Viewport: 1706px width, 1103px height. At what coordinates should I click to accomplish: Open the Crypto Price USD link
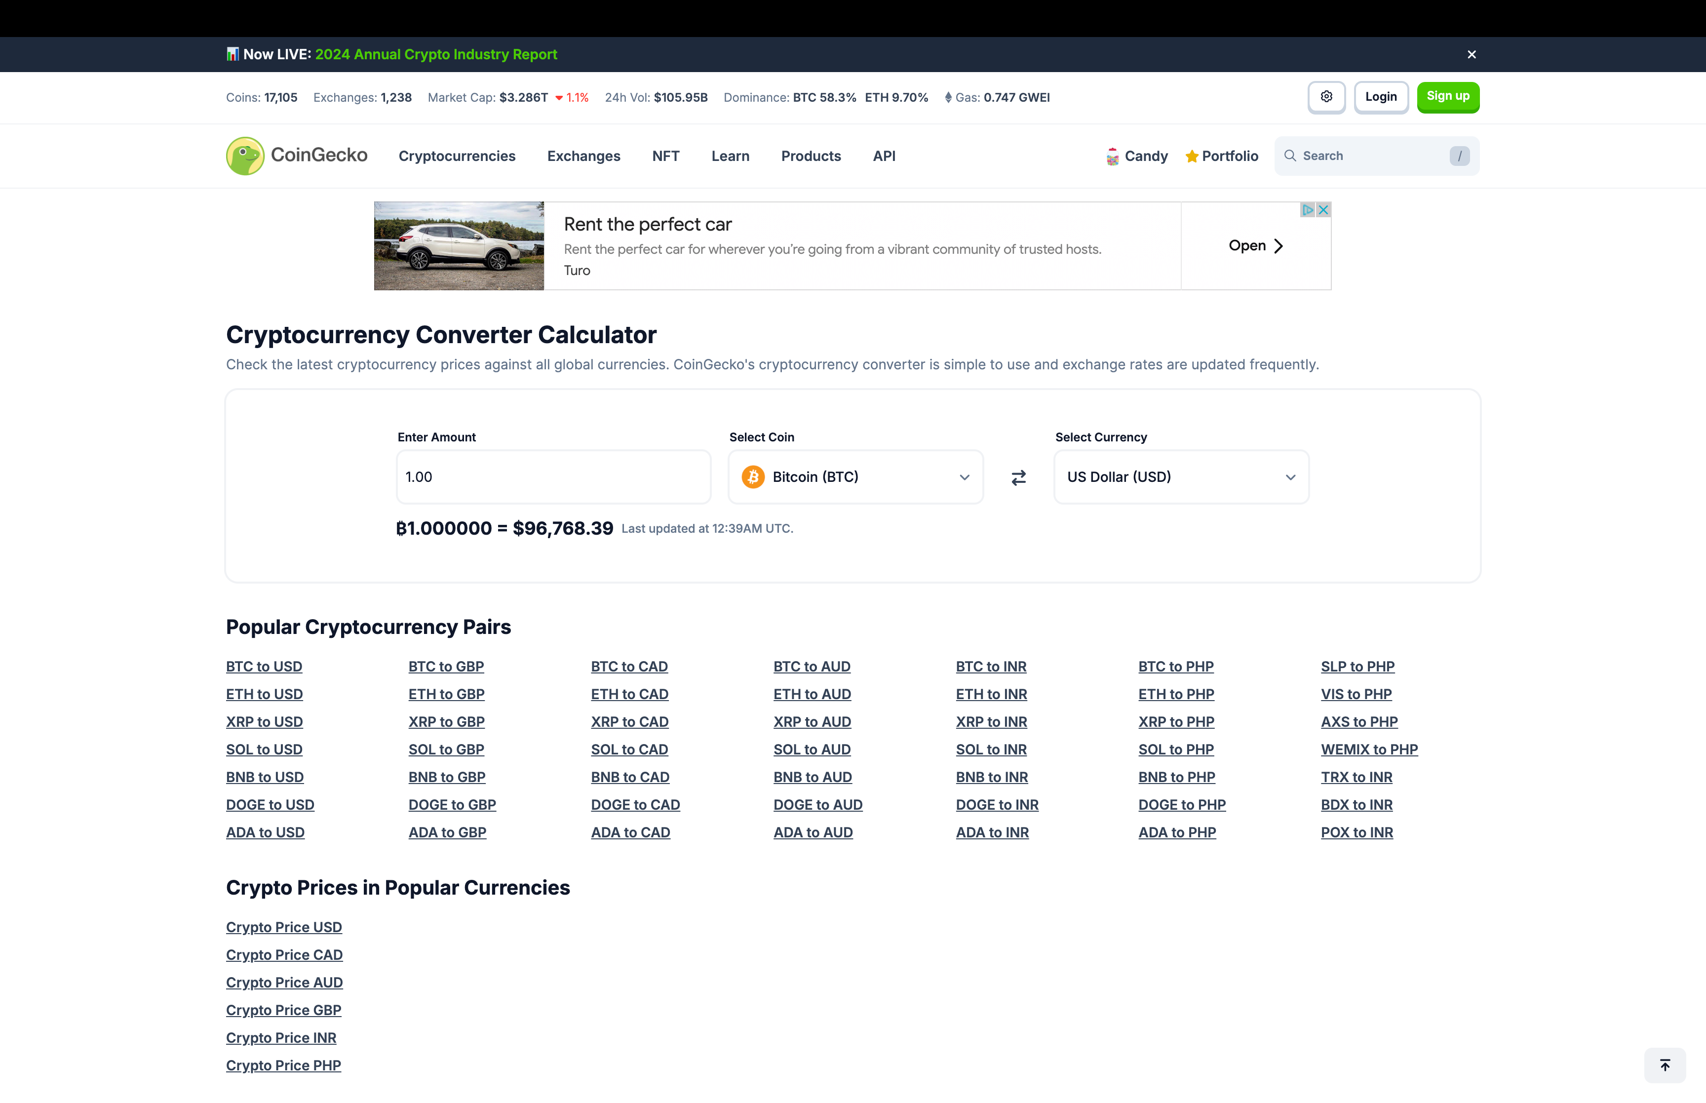tap(284, 928)
